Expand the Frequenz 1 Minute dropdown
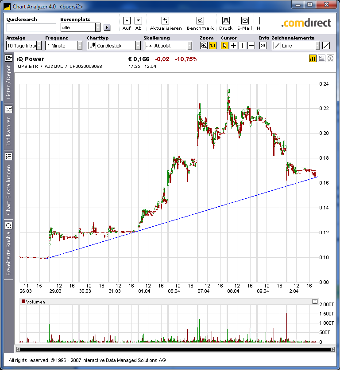Image resolution: width=340 pixels, height=370 pixels. 80,45
